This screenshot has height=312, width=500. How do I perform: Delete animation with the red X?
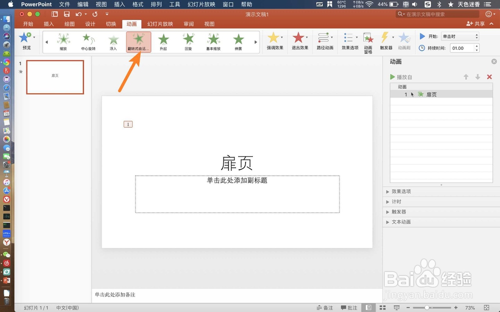(x=489, y=77)
